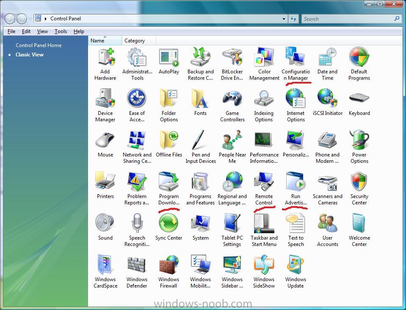Open the File menu
The width and height of the screenshot is (406, 310).
tap(11, 31)
